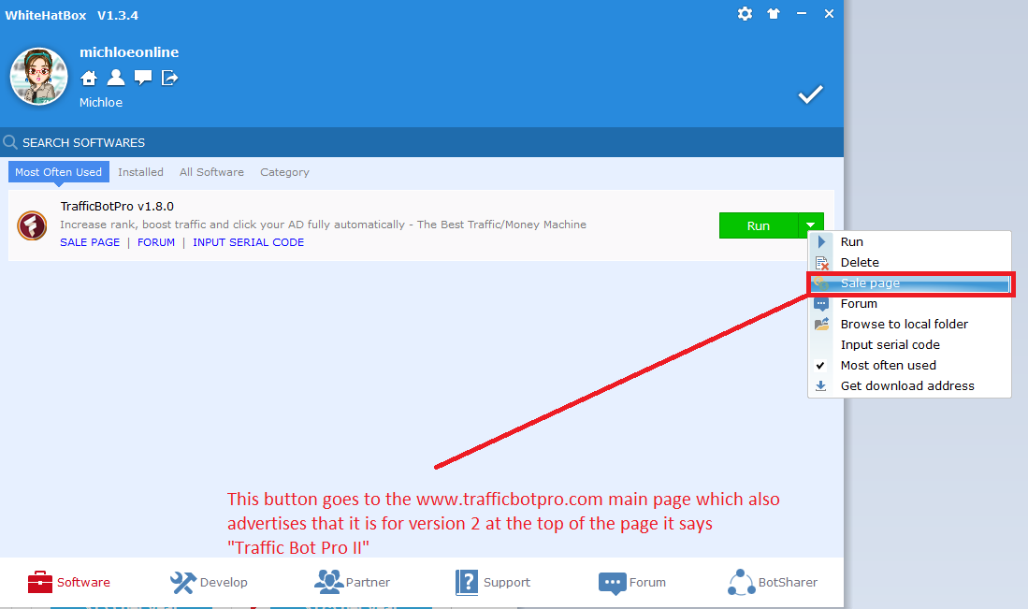This screenshot has width=1028, height=609.
Task: Open the settings gear icon
Action: tap(745, 14)
